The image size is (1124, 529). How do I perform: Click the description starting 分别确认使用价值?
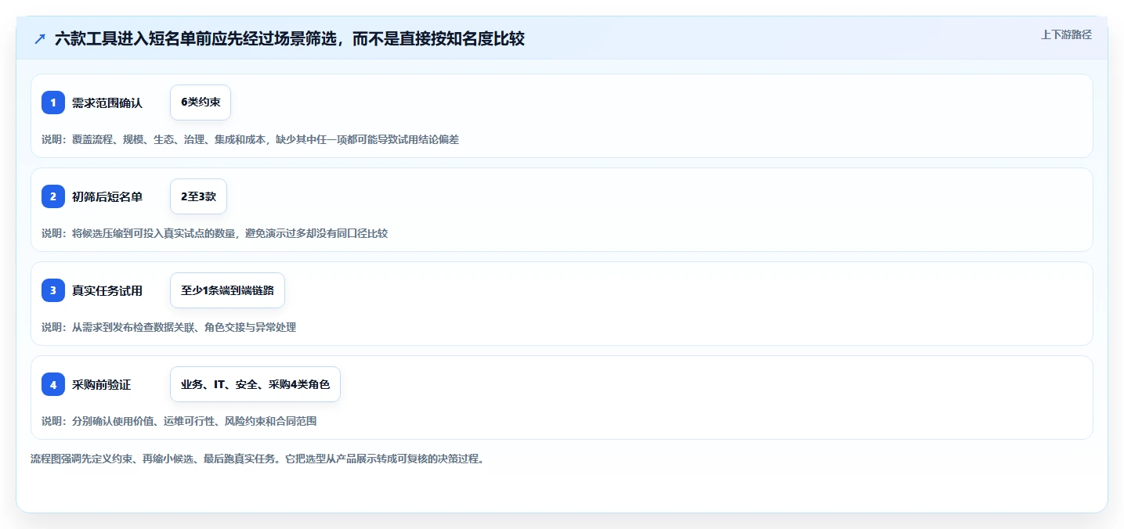(x=179, y=421)
